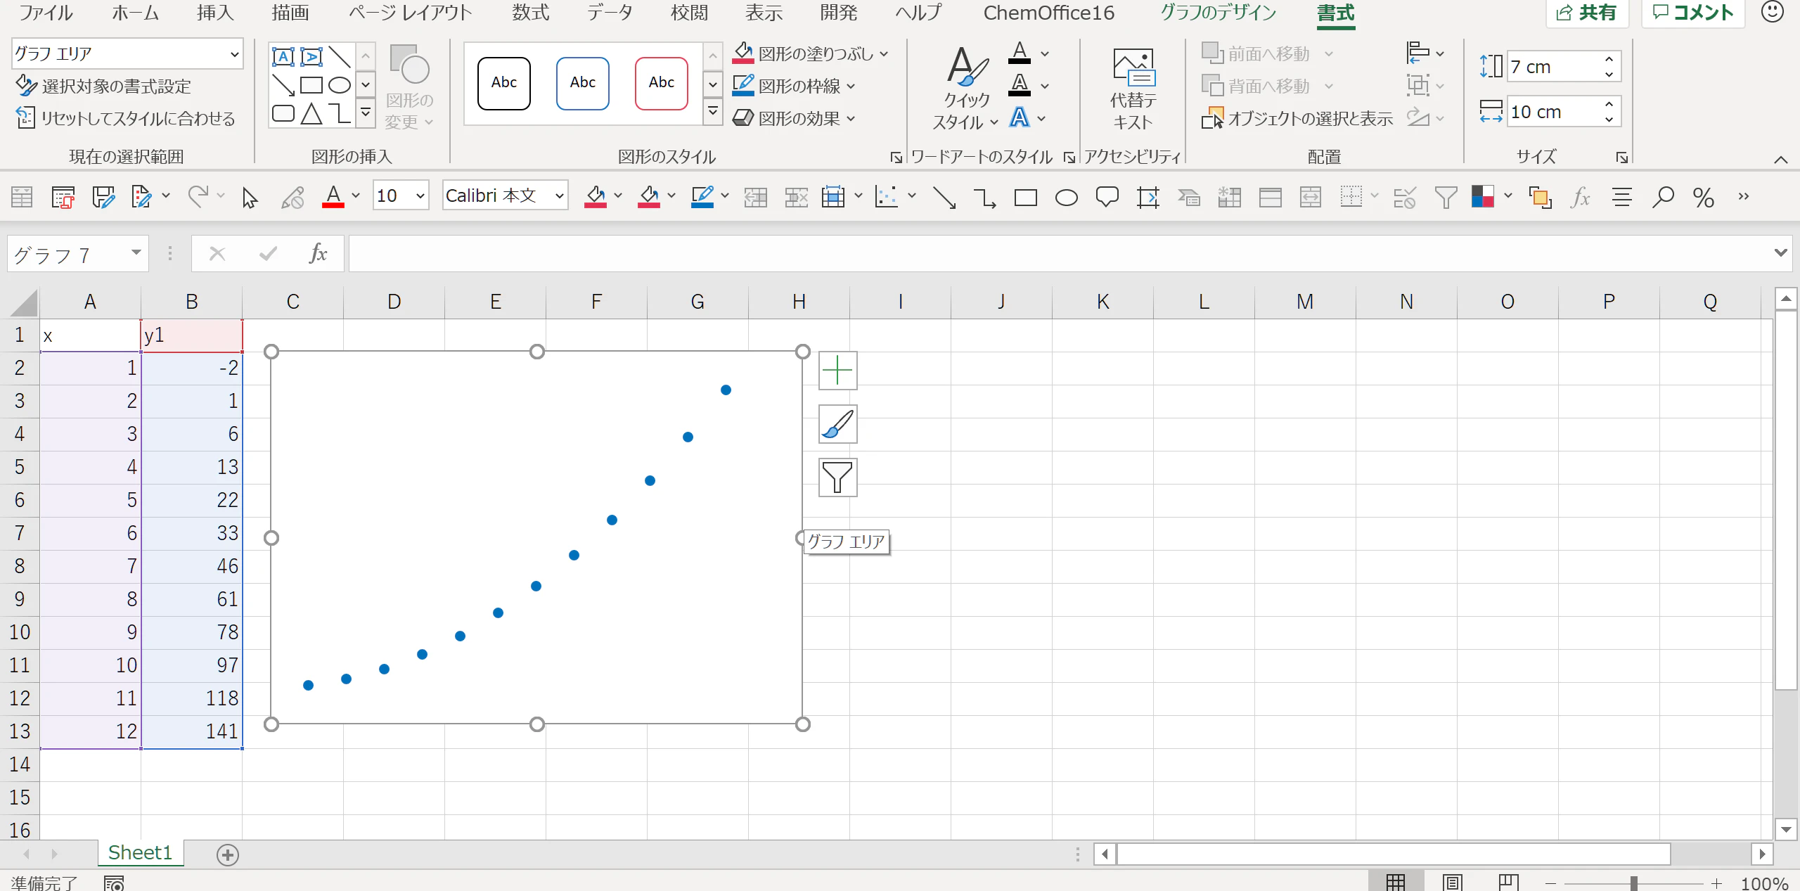Viewport: 1800px width, 891px height.
Task: Select the oval shape in the quick toolbar
Action: [x=1066, y=198]
